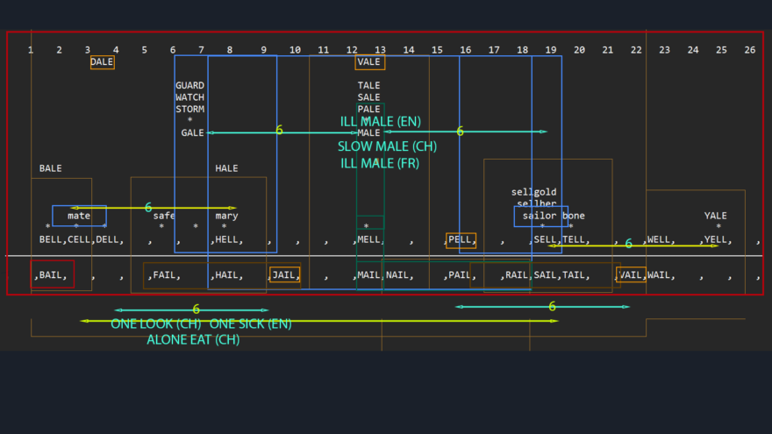Select the blue-boxed 'sailor' label
The height and width of the screenshot is (434, 772).
(540, 216)
